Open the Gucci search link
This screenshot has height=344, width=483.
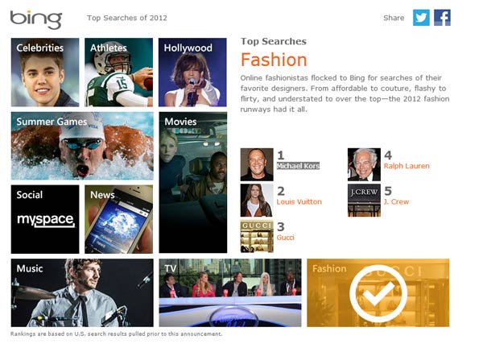point(285,238)
